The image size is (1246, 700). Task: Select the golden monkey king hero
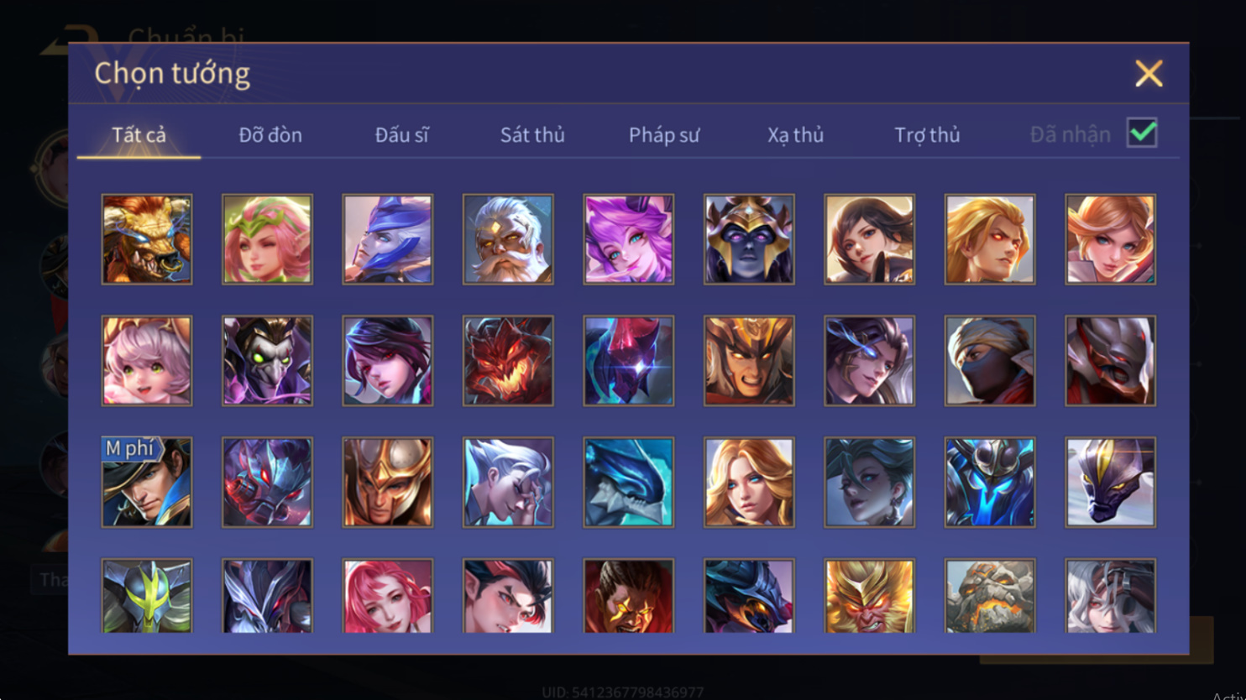click(869, 595)
